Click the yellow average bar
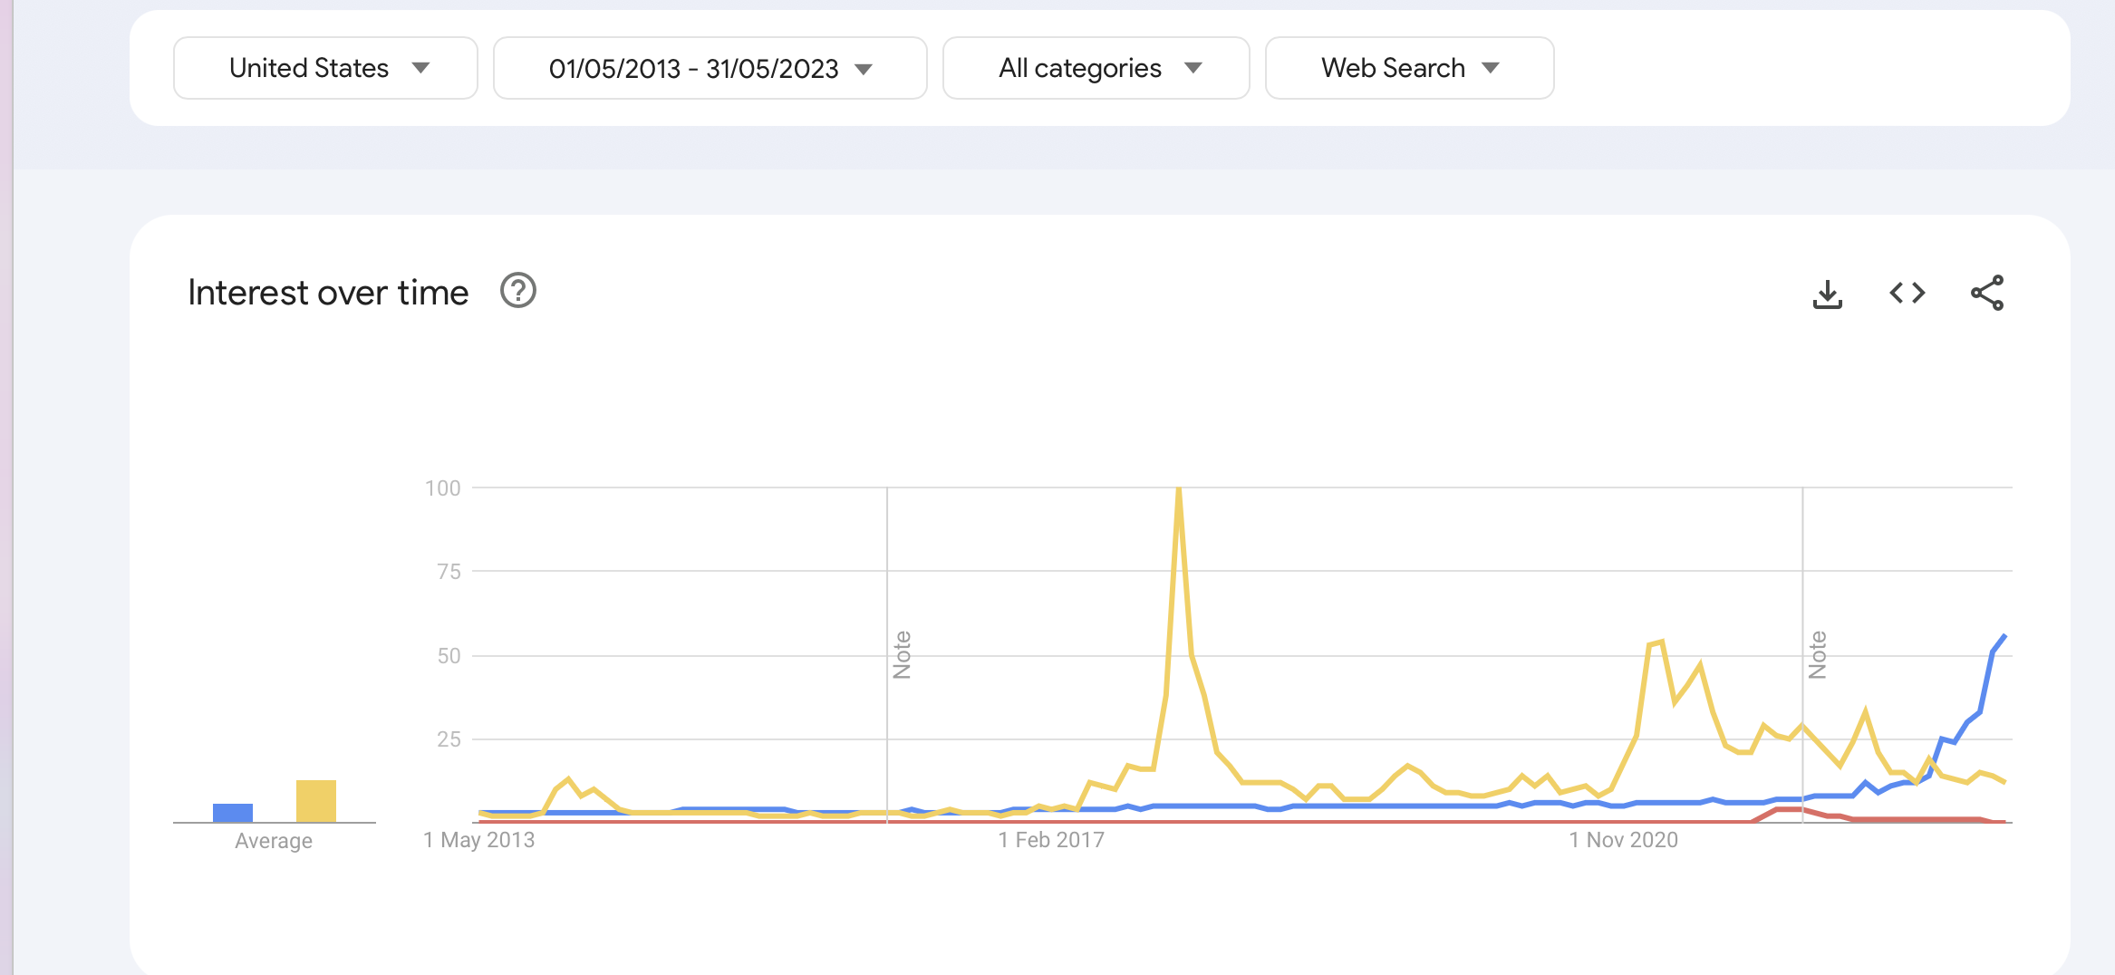Viewport: 2115px width, 975px height. (316, 801)
